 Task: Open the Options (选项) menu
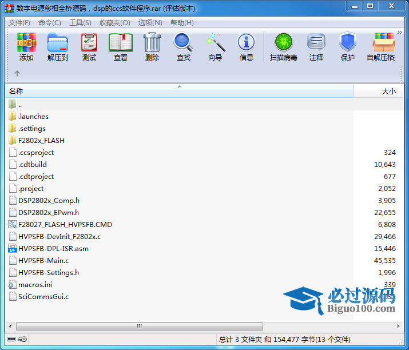[150, 23]
